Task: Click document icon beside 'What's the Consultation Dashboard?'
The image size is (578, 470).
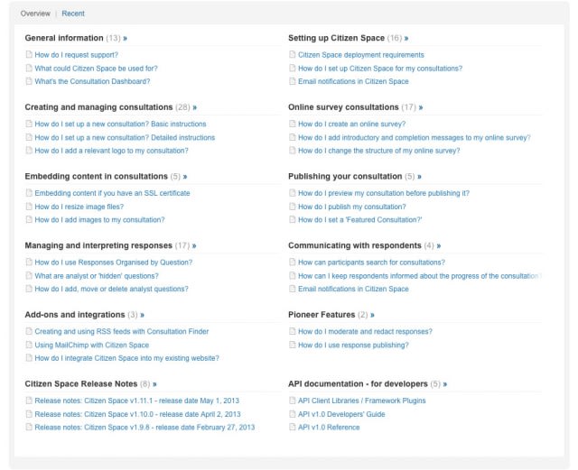Action: pos(29,81)
